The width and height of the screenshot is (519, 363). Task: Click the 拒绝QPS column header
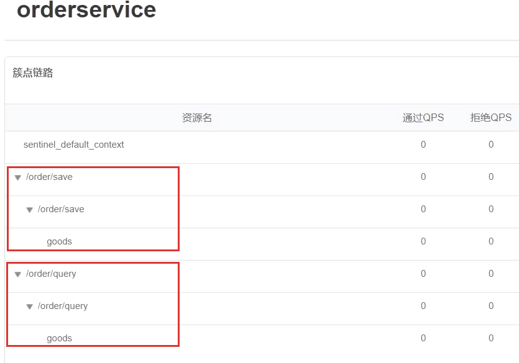point(491,117)
